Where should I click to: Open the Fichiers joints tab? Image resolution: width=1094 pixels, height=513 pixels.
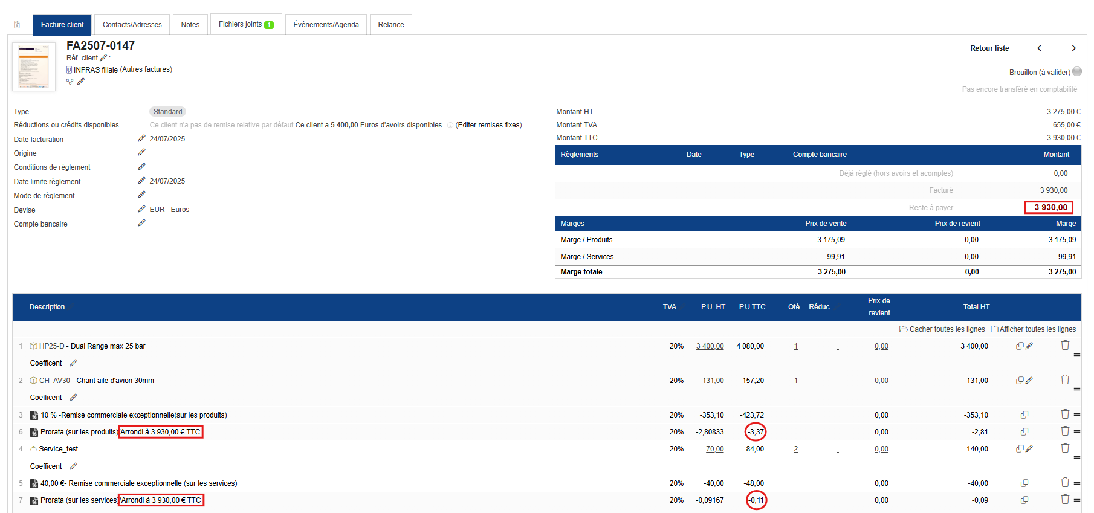coord(246,25)
